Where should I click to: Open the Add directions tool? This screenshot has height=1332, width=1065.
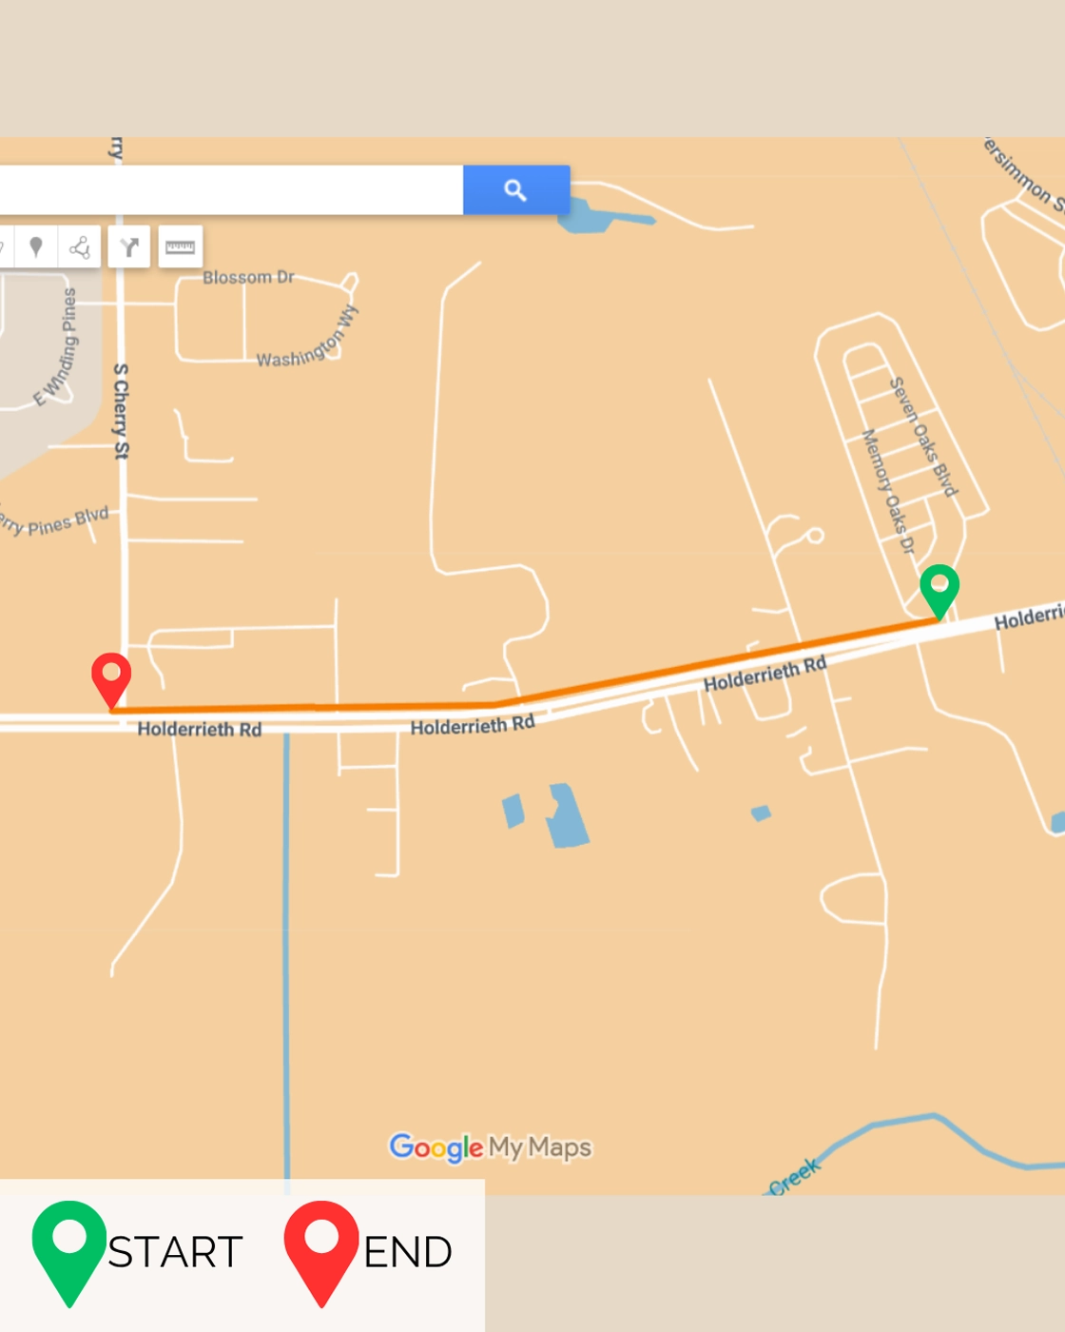click(x=129, y=247)
